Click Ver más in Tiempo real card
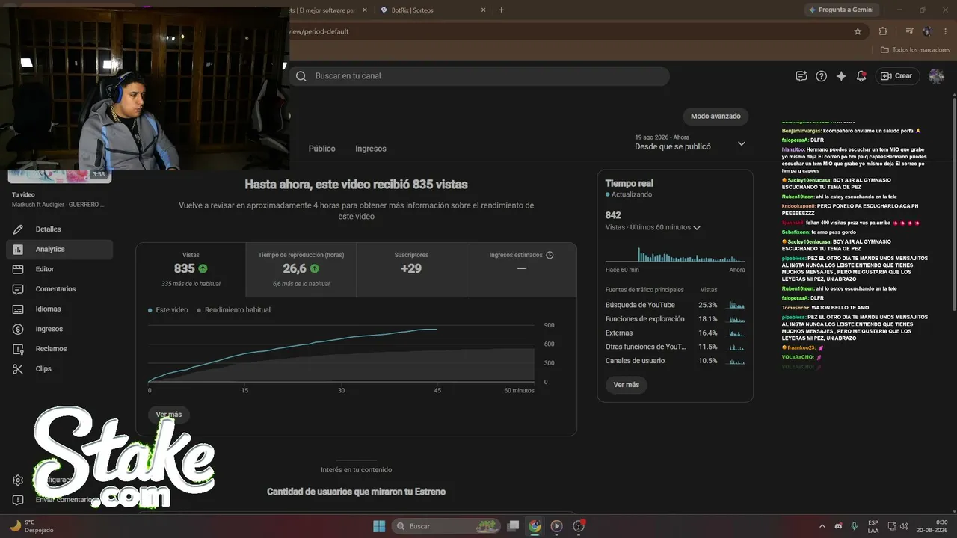The width and height of the screenshot is (957, 538). [x=626, y=385]
